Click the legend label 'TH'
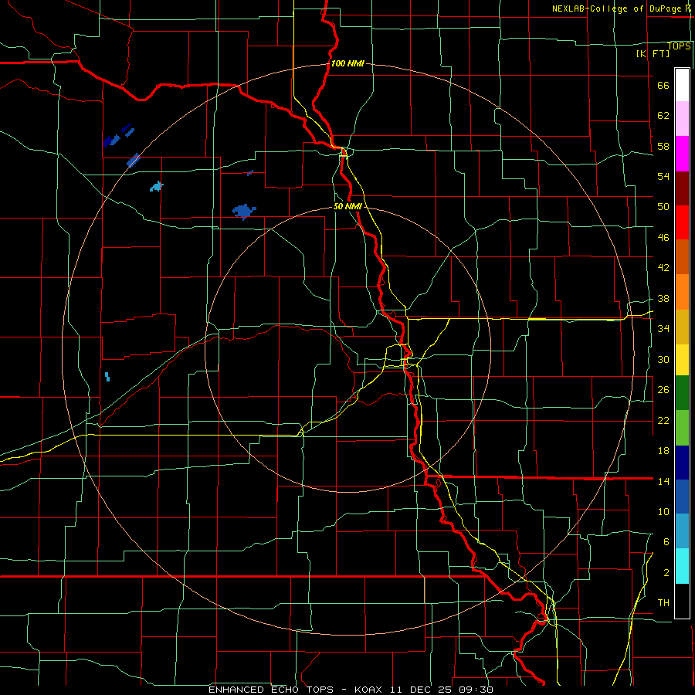Viewport: 695px width, 695px height. (663, 602)
